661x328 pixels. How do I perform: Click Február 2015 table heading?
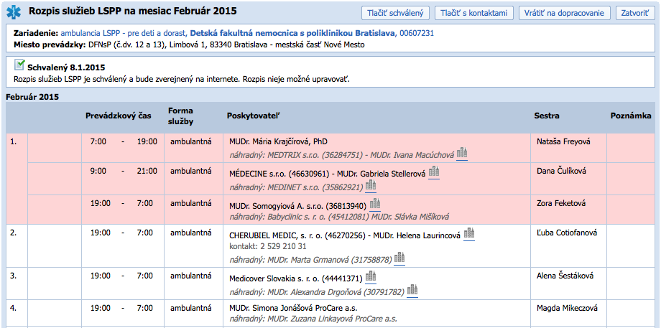click(32, 98)
